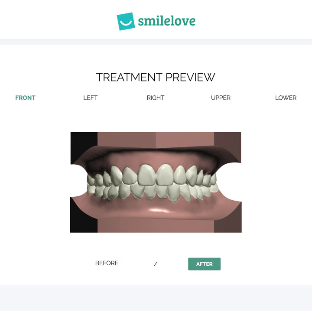The width and height of the screenshot is (312, 312).
Task: Click the smilelove smiley face logo icon
Action: (x=126, y=21)
